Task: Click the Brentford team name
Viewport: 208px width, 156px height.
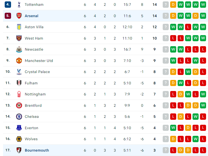Action: 33,105
